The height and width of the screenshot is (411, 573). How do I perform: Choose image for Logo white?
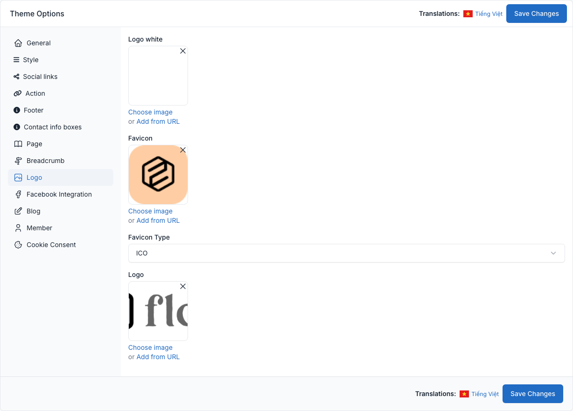150,112
